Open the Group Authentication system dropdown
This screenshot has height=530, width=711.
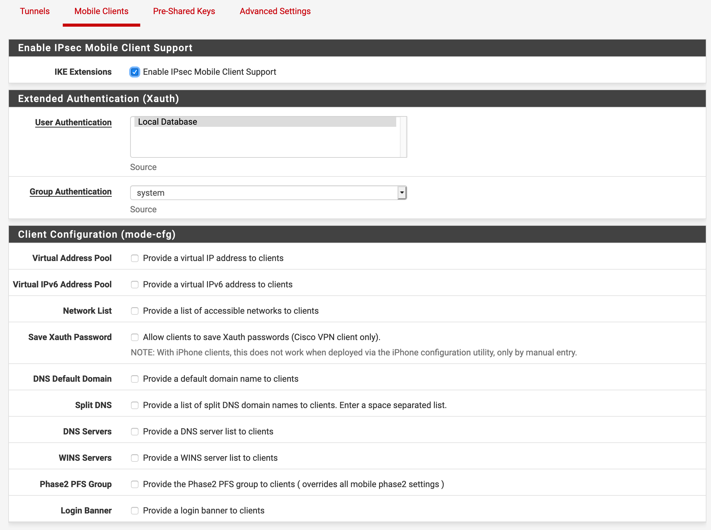pyautogui.click(x=269, y=193)
